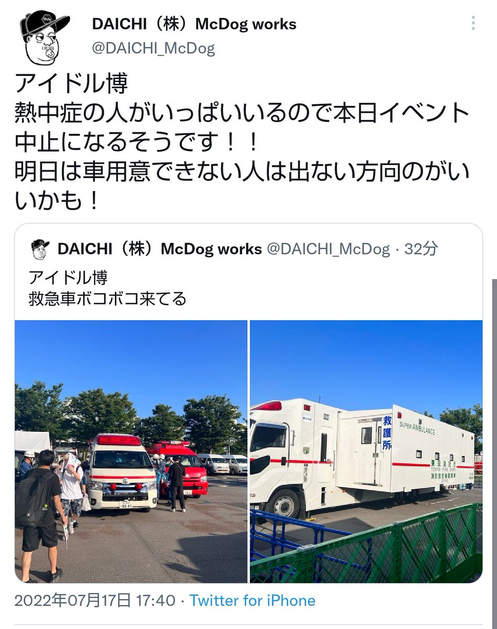View the Super Ambulance truck photo

pos(366,451)
